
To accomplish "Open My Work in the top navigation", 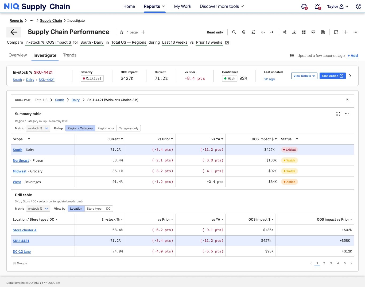I will pyautogui.click(x=183, y=6).
